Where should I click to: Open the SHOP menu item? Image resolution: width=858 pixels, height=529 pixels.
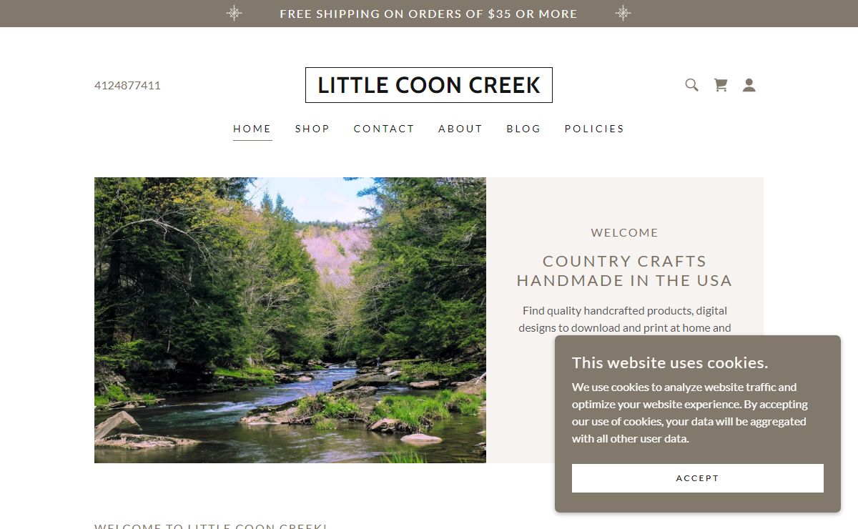[x=312, y=129]
